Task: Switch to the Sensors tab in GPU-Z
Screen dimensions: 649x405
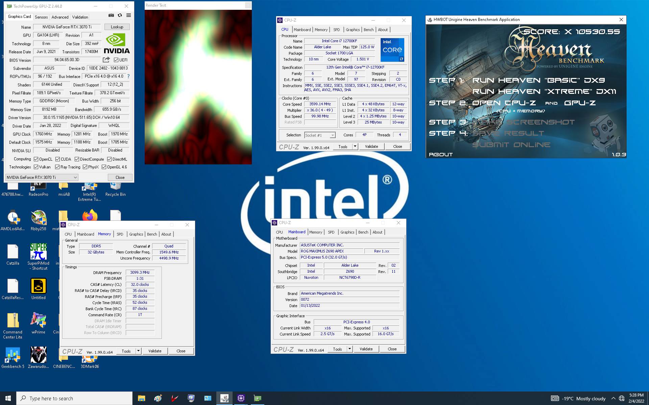Action: pos(41,17)
